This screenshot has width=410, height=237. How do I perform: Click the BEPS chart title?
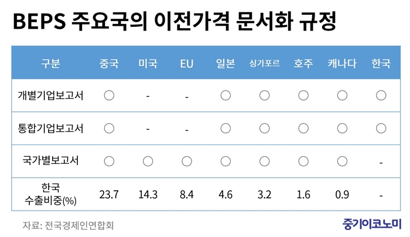pos(175,21)
